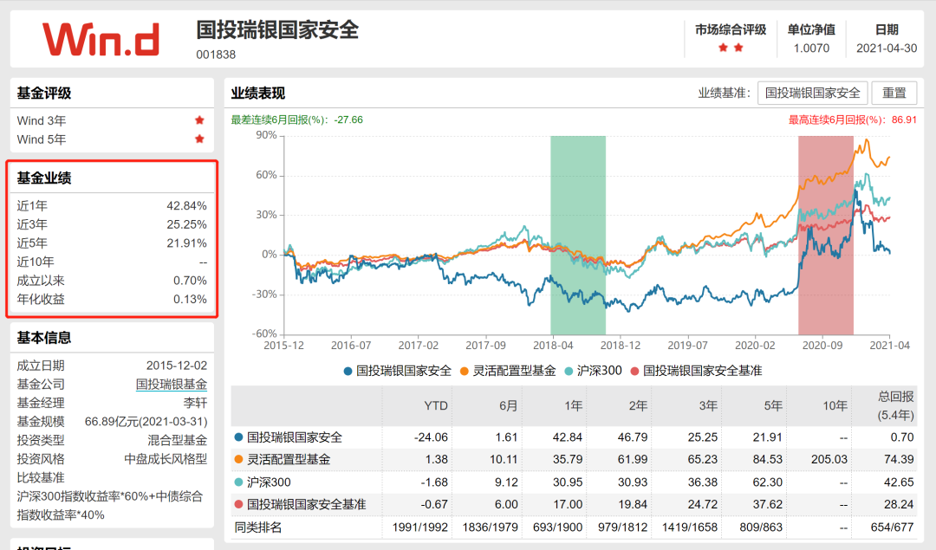Click the Wind logo
The image size is (936, 550).
point(101,39)
